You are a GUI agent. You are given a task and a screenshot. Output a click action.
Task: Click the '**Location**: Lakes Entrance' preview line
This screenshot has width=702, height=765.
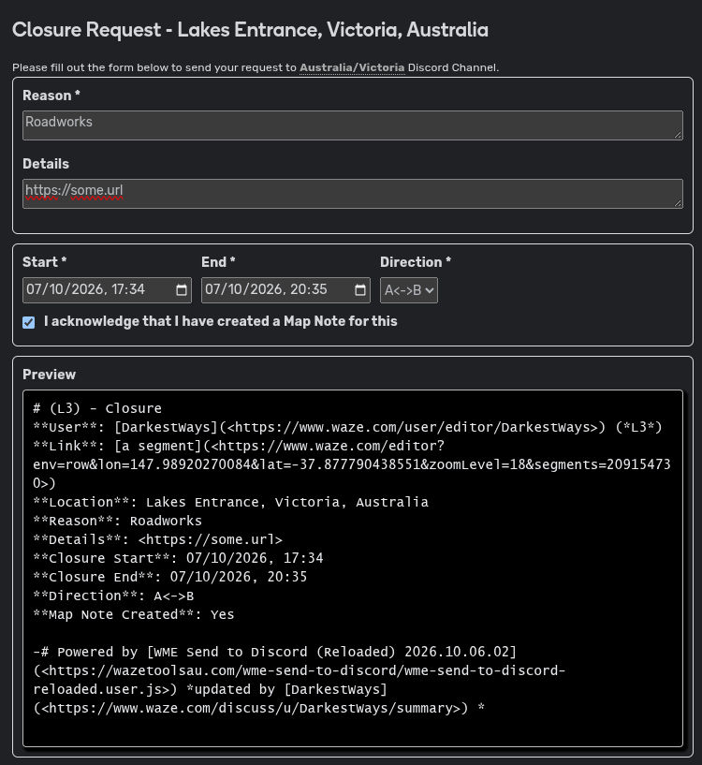[x=231, y=502]
